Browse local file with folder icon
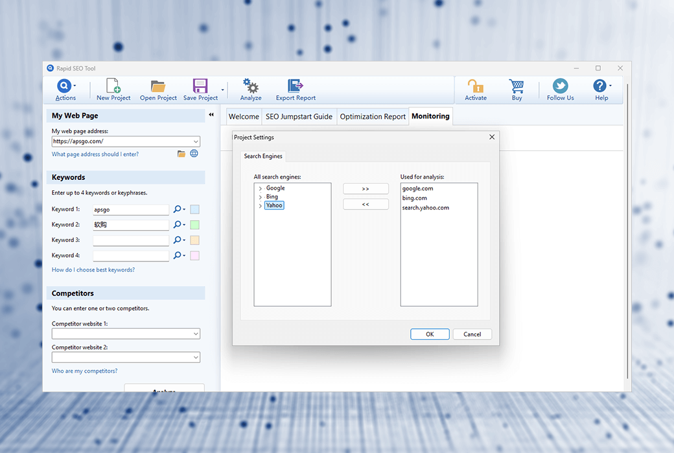Image resolution: width=674 pixels, height=453 pixels. click(181, 154)
